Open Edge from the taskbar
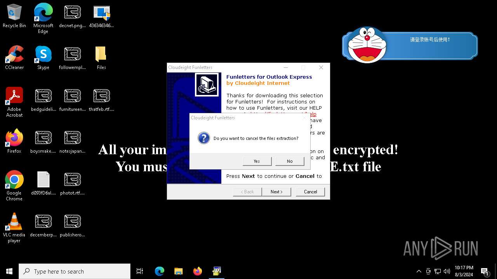 coord(160,271)
